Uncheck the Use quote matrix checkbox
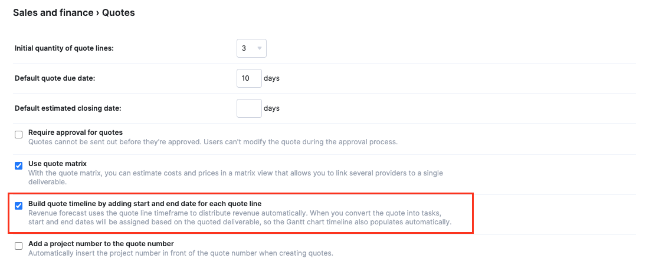649x265 pixels. coord(19,166)
